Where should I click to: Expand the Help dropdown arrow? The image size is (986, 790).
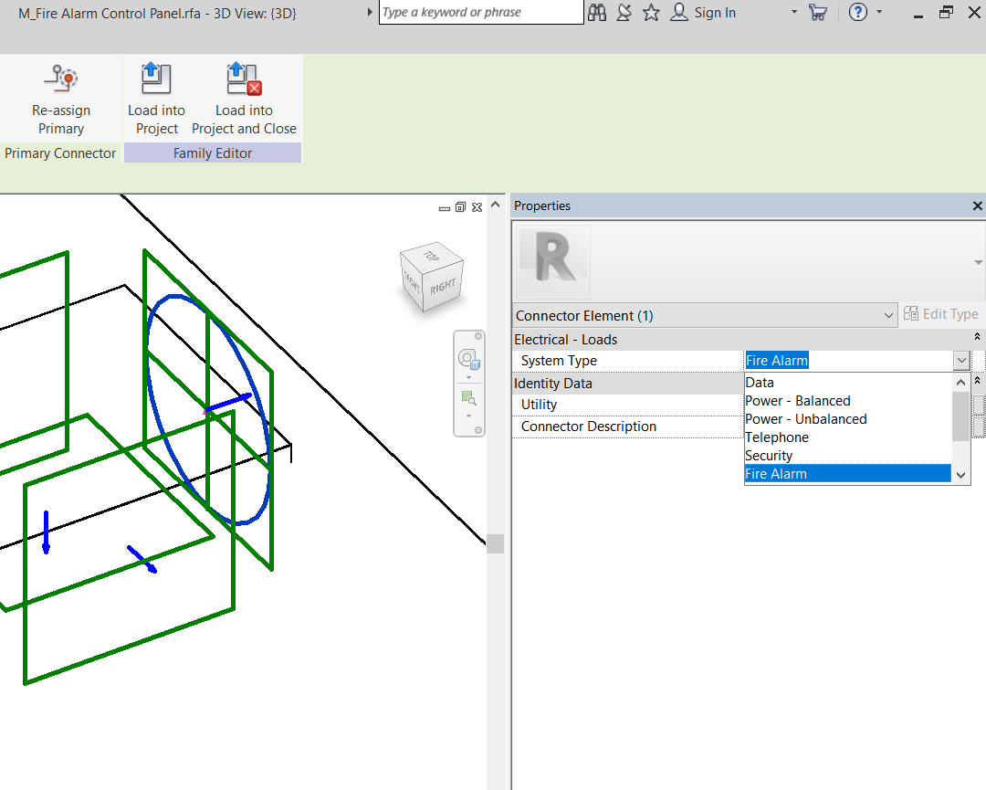(879, 12)
